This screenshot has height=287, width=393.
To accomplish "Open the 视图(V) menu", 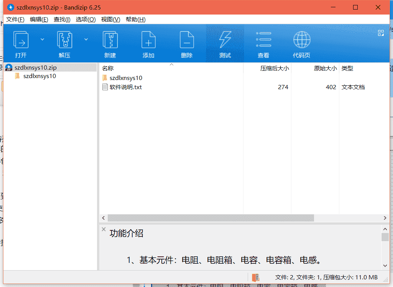I will click(x=110, y=20).
